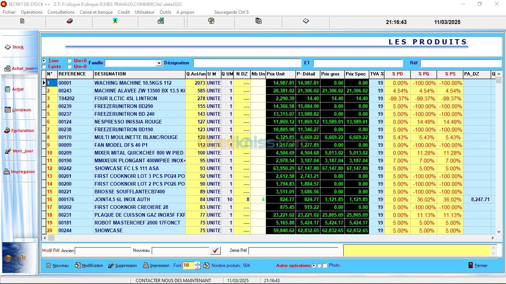The height and width of the screenshot is (284, 506).
Task: Open Facturation in the left sidebar
Action: click(22, 131)
